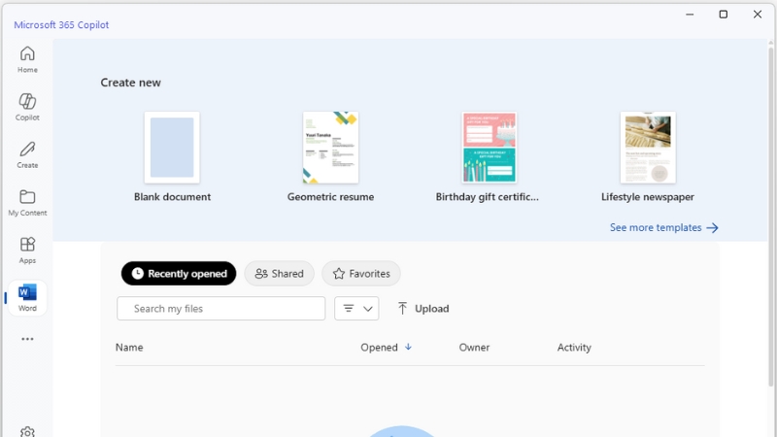This screenshot has width=777, height=437.
Task: Sort files by Owner column
Action: click(474, 348)
